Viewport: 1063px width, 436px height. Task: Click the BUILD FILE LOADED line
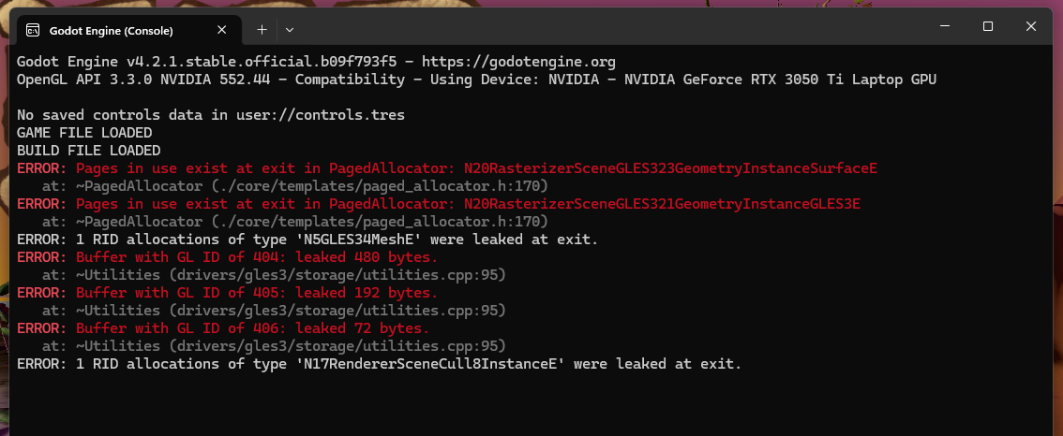coord(89,151)
